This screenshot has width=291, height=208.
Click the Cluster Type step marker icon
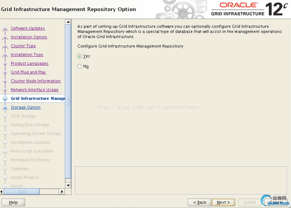pos(5,46)
